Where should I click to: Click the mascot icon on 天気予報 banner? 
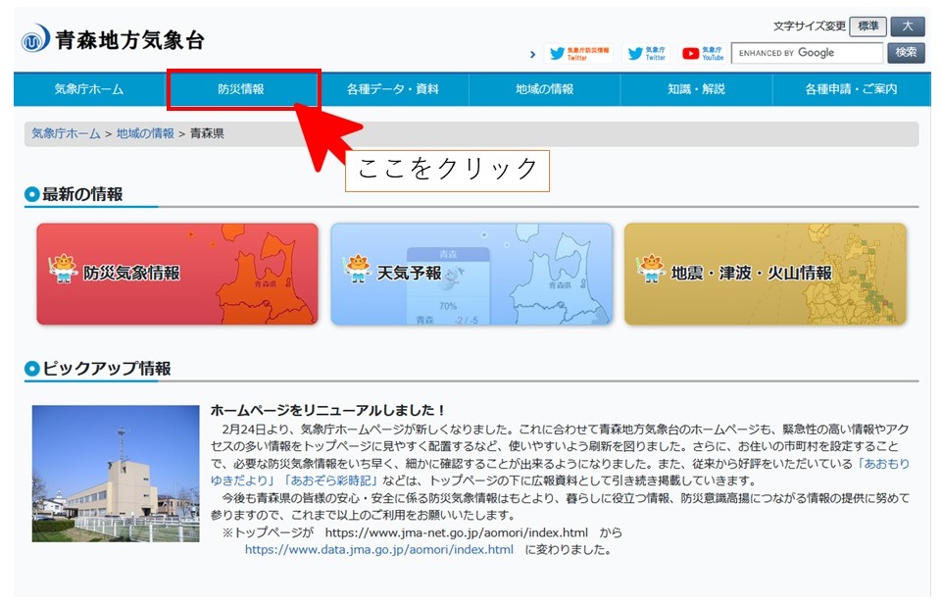(x=357, y=269)
